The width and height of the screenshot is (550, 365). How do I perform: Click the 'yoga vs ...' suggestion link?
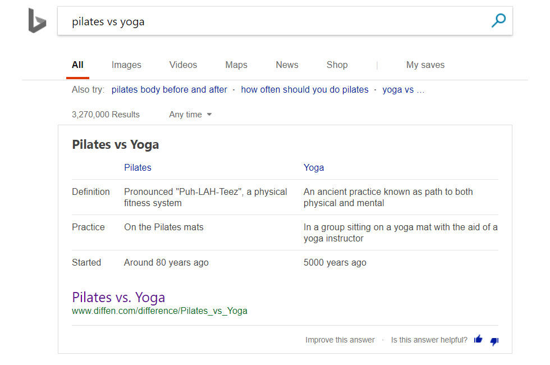point(404,90)
